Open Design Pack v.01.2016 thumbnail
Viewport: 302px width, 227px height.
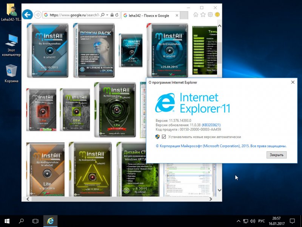[94, 50]
